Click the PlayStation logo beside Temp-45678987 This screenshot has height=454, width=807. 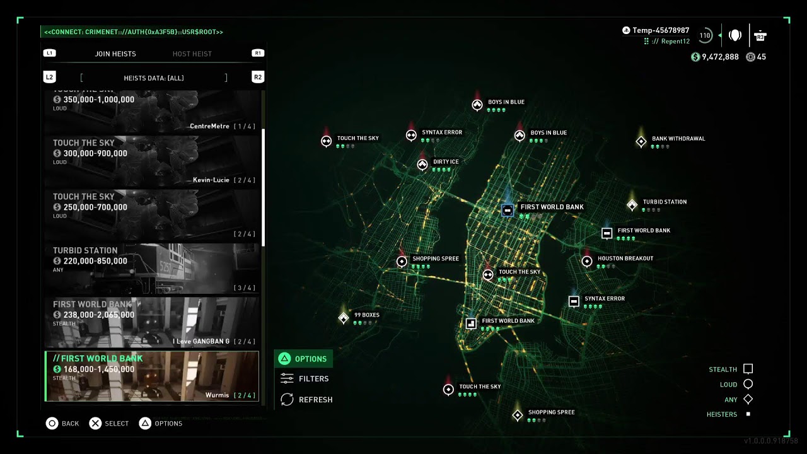(x=626, y=30)
